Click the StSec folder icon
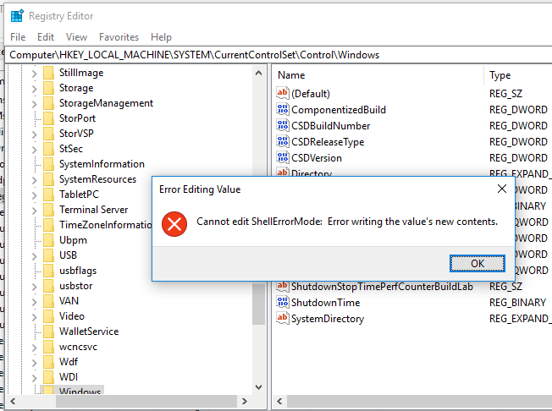 point(48,149)
